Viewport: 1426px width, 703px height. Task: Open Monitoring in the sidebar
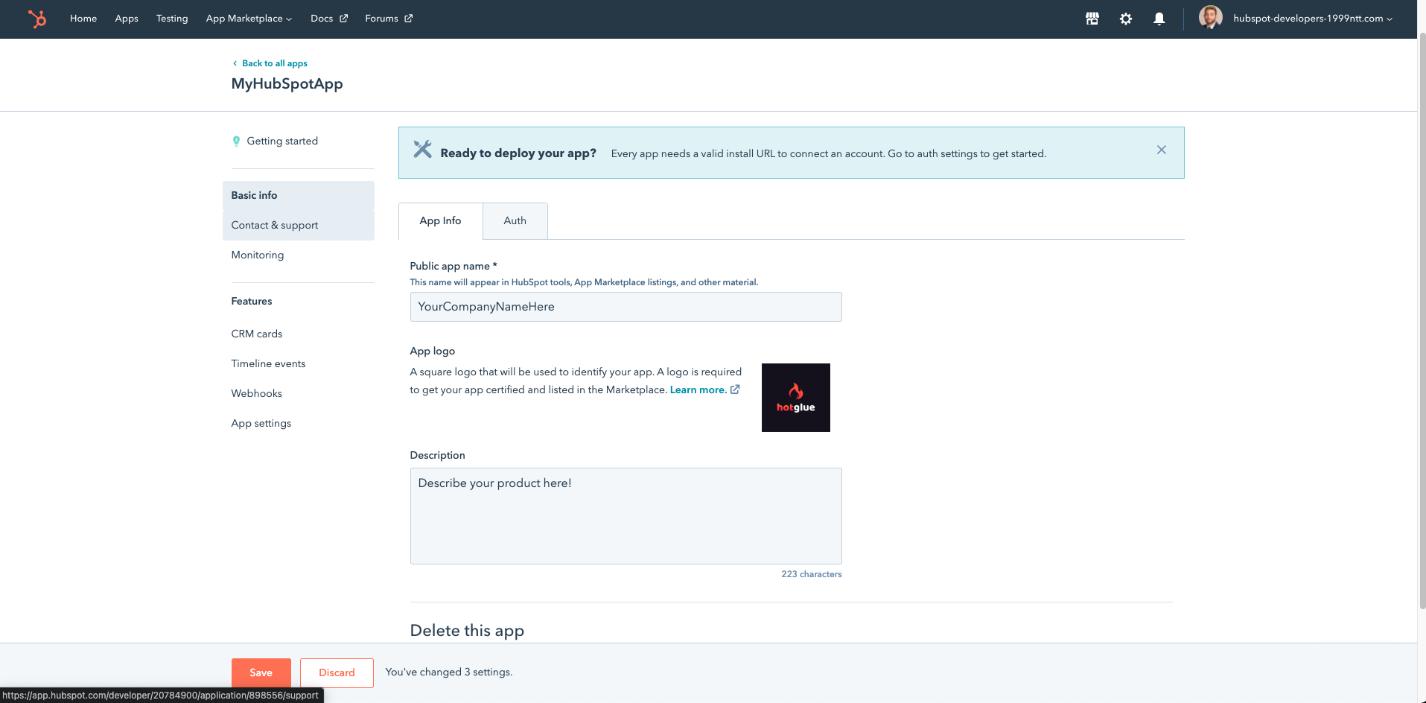point(258,255)
